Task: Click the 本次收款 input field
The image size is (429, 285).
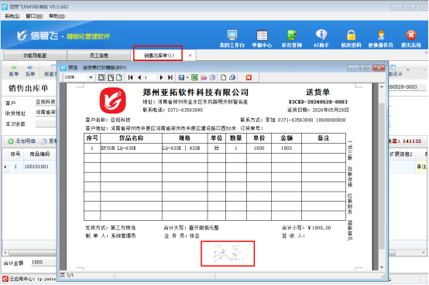Action: [x=46, y=124]
